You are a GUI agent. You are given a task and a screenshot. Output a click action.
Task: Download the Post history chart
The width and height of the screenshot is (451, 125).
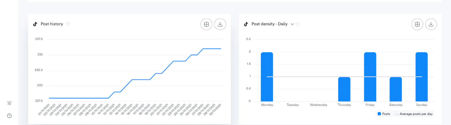(x=220, y=24)
